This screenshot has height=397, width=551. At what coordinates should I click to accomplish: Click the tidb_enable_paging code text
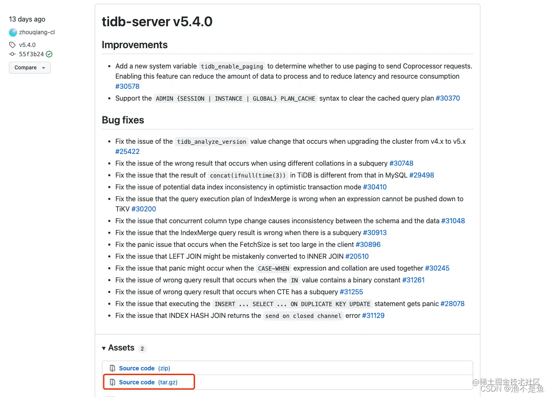pyautogui.click(x=232, y=66)
